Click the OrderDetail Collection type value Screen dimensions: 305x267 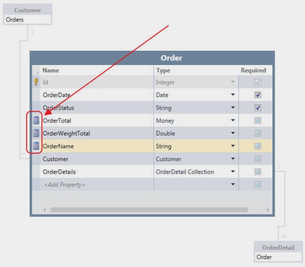tap(185, 172)
